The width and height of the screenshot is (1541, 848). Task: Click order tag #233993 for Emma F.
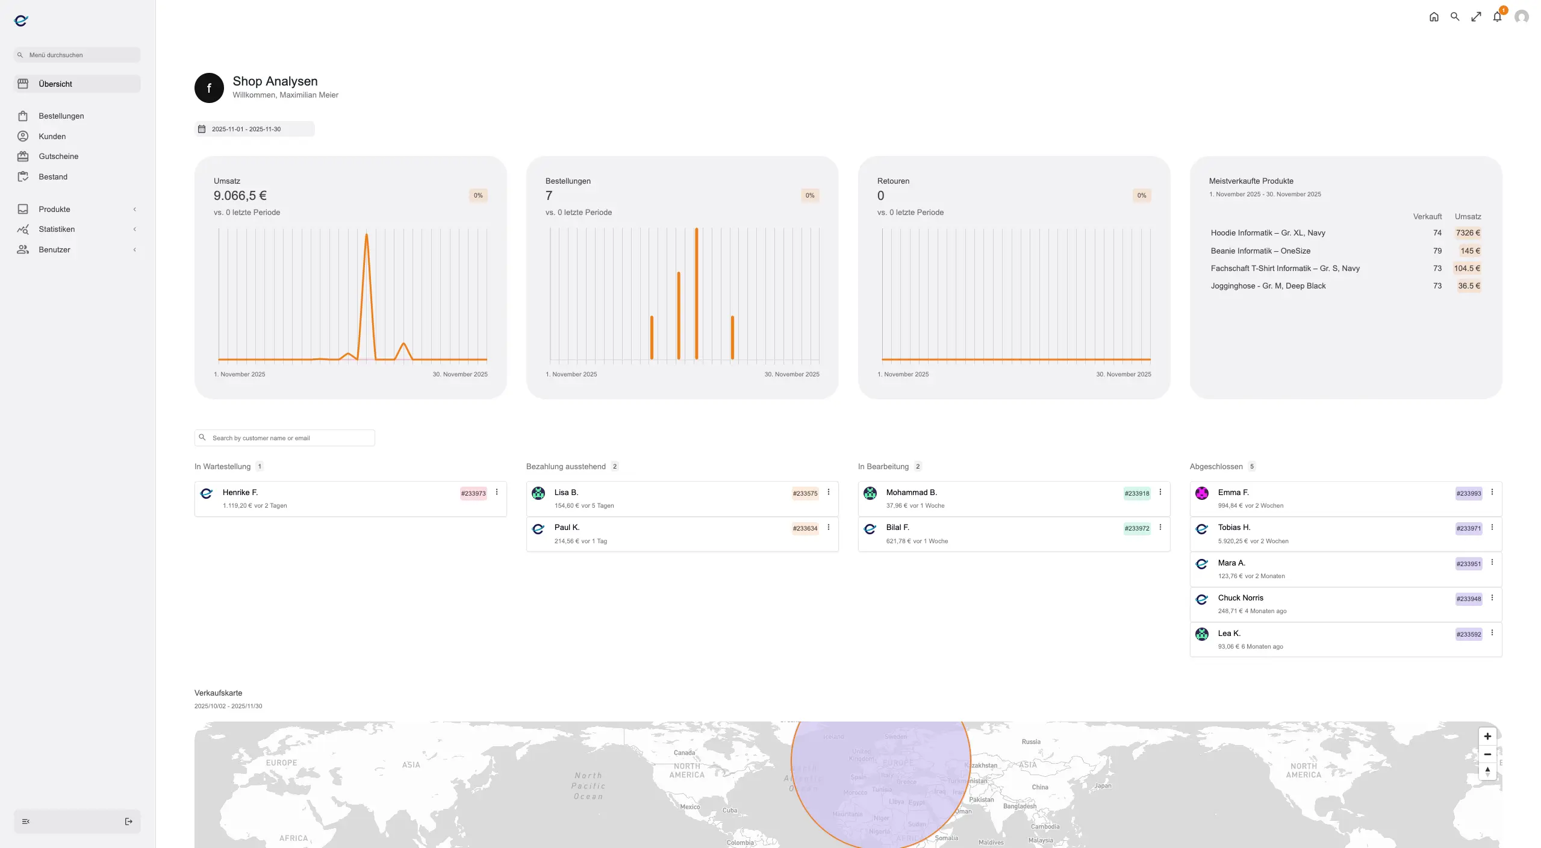coord(1468,493)
